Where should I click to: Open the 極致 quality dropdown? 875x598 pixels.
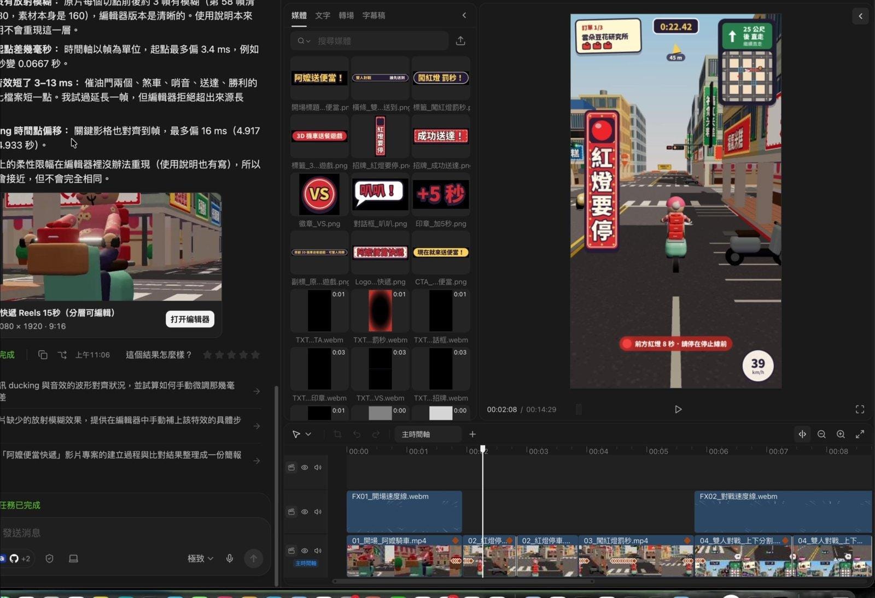click(x=200, y=558)
